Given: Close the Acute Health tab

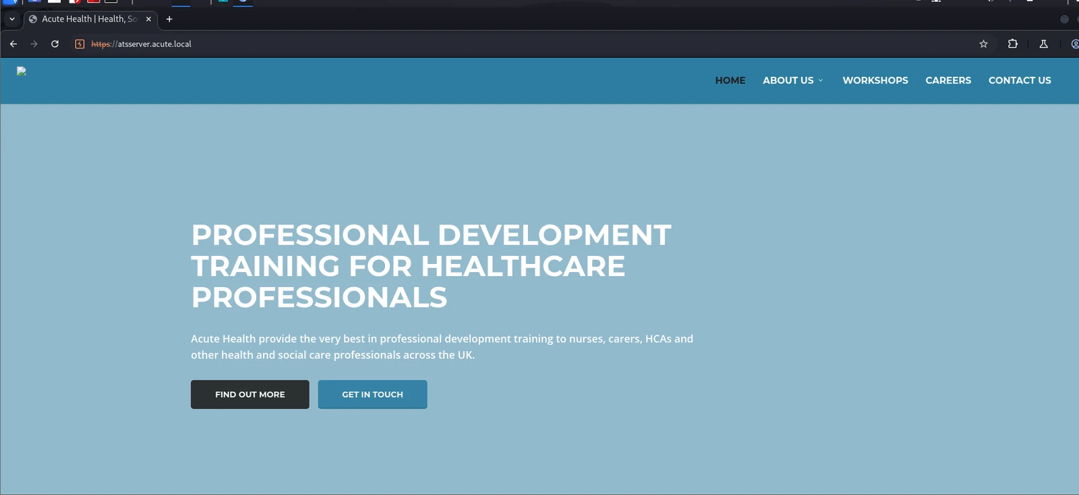Looking at the screenshot, I should click(148, 19).
